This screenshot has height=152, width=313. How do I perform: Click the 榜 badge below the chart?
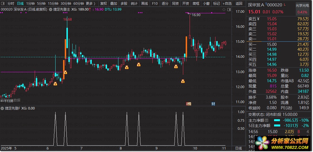pyautogui.click(x=189, y=104)
